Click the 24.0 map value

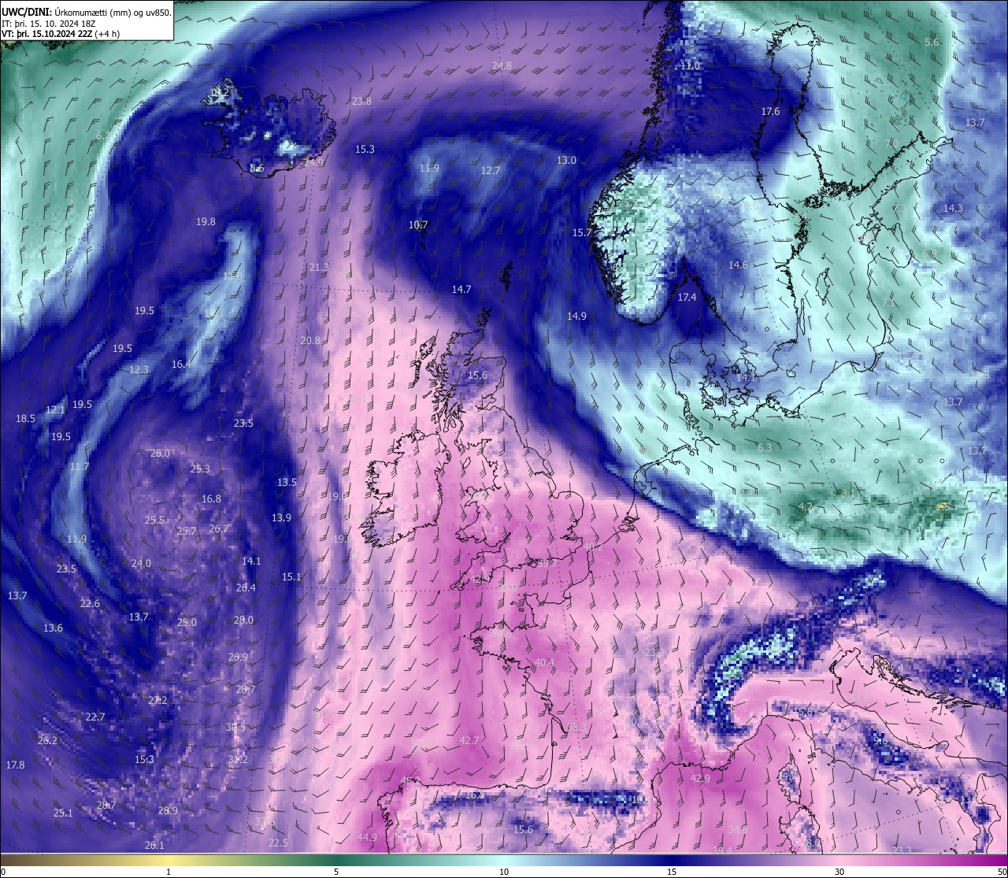pos(140,563)
